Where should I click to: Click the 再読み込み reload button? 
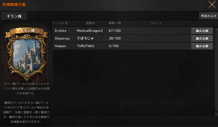click(x=209, y=16)
